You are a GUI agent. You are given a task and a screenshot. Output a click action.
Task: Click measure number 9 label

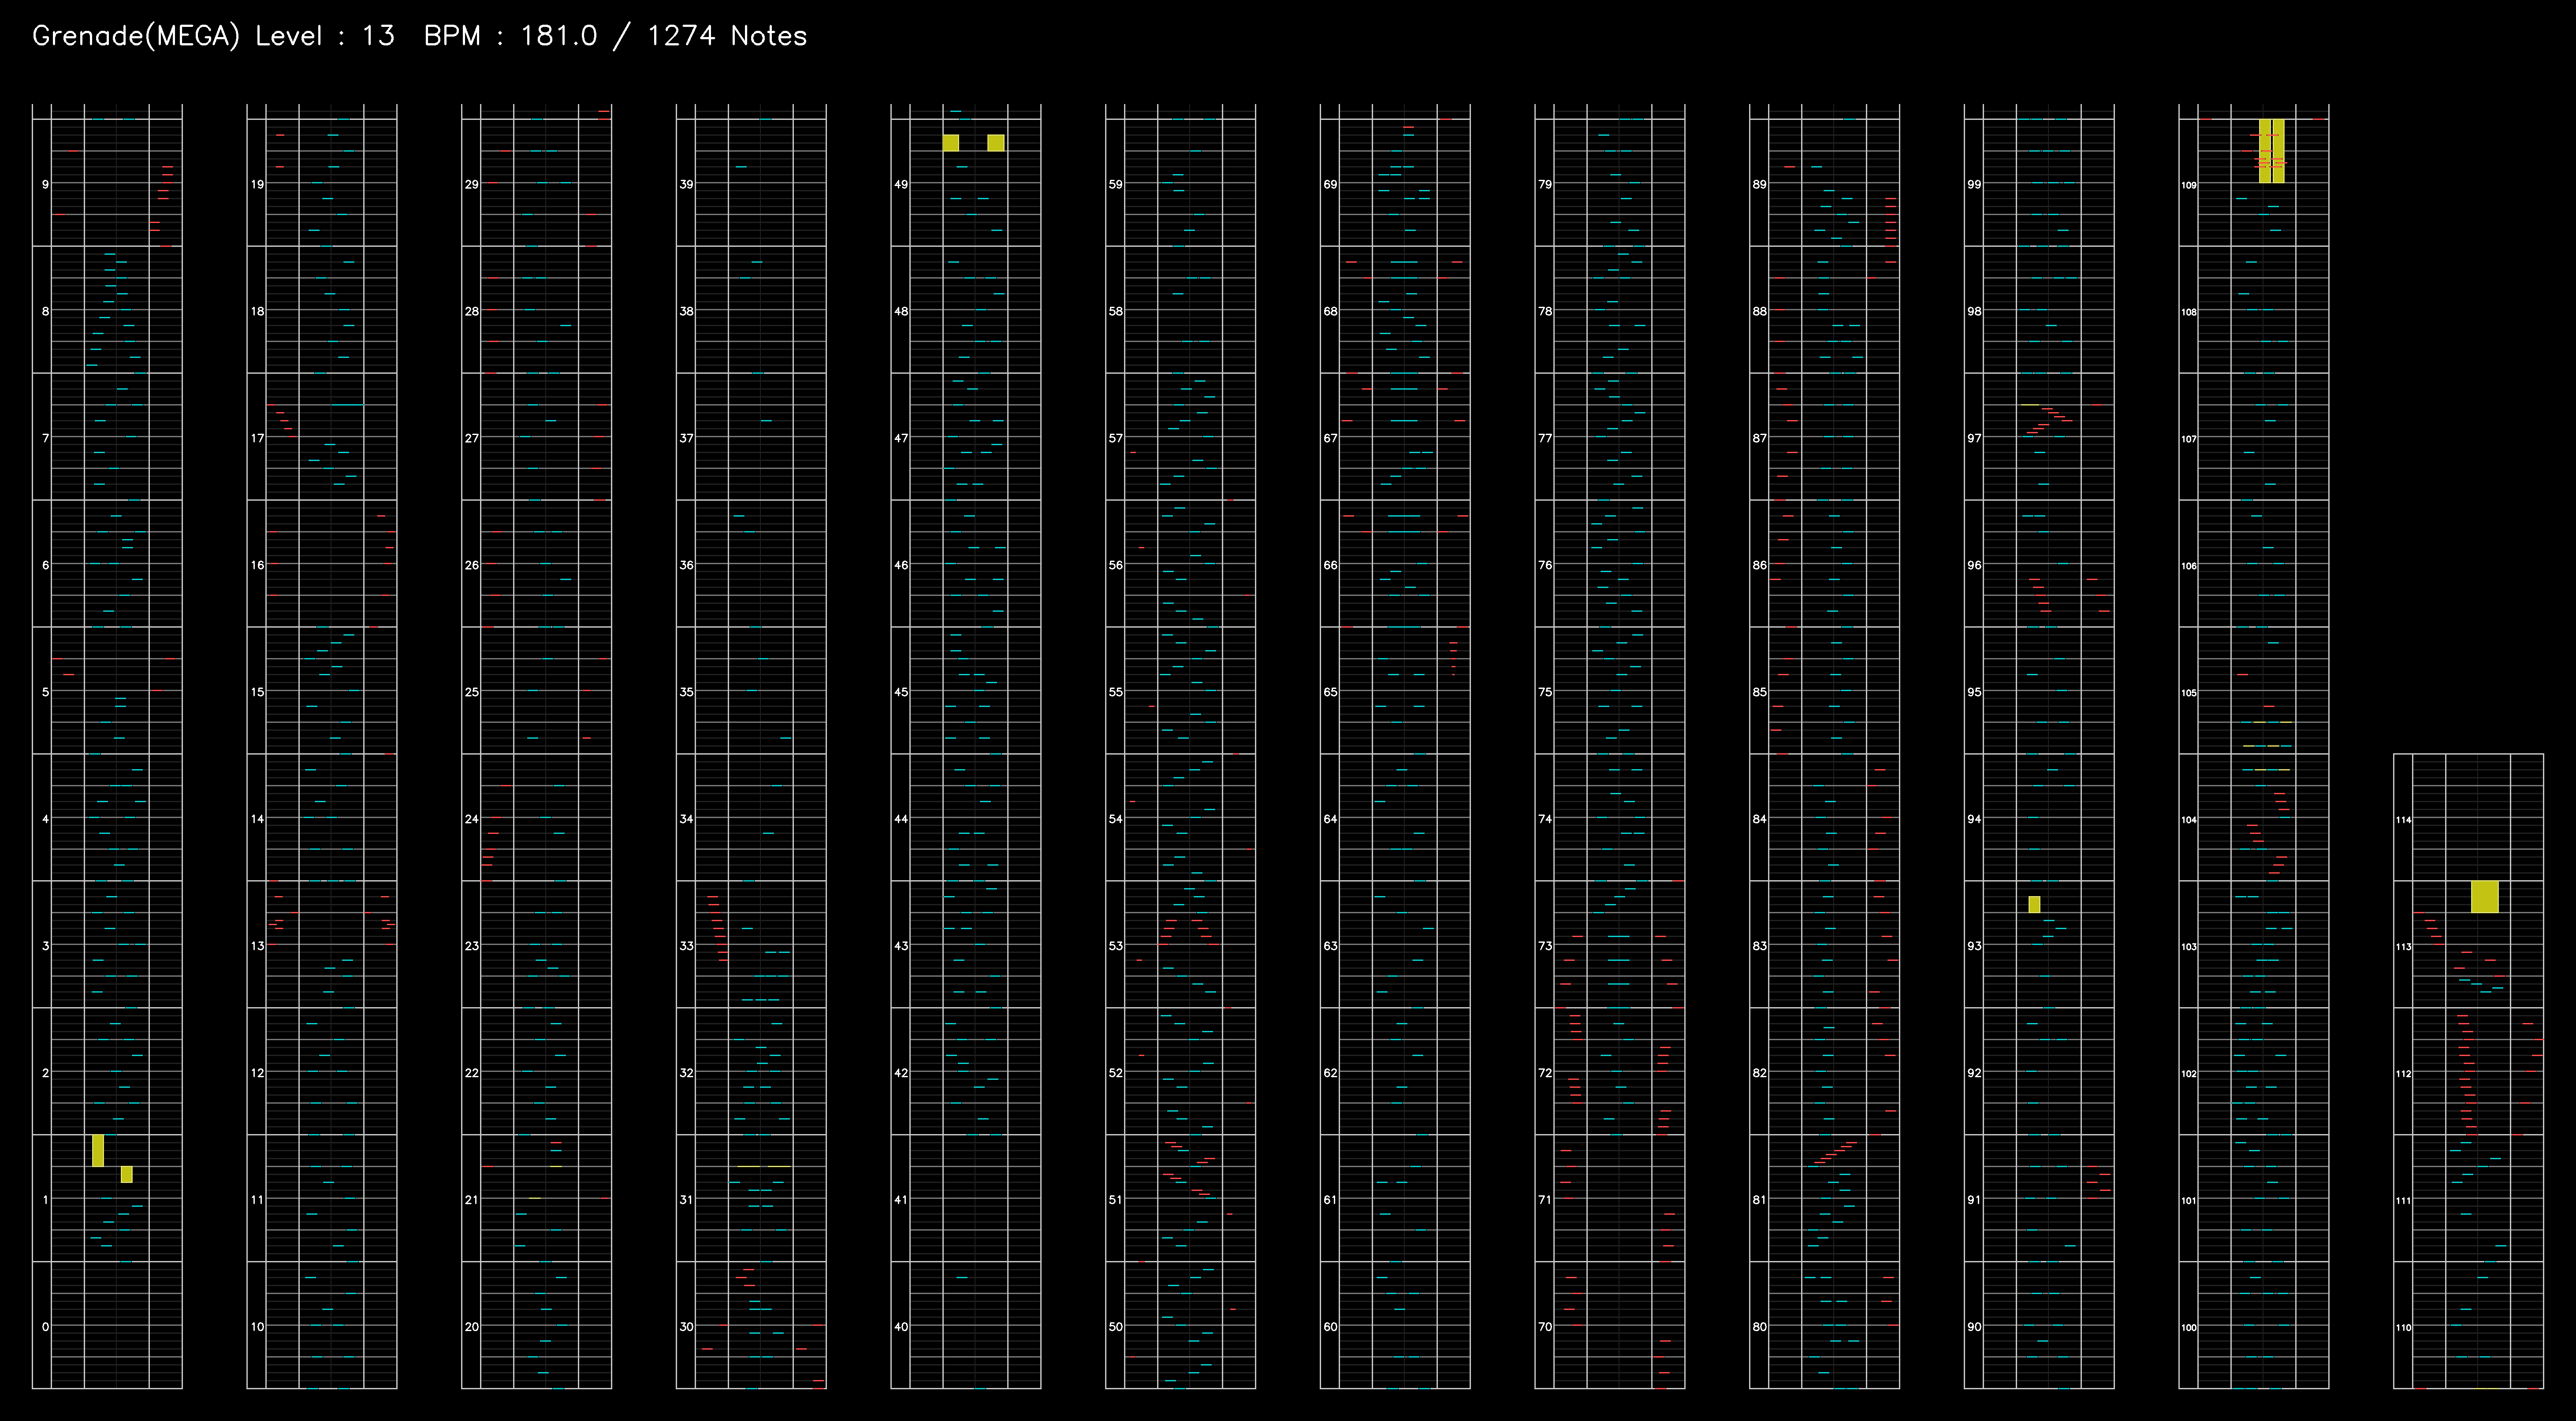(45, 184)
